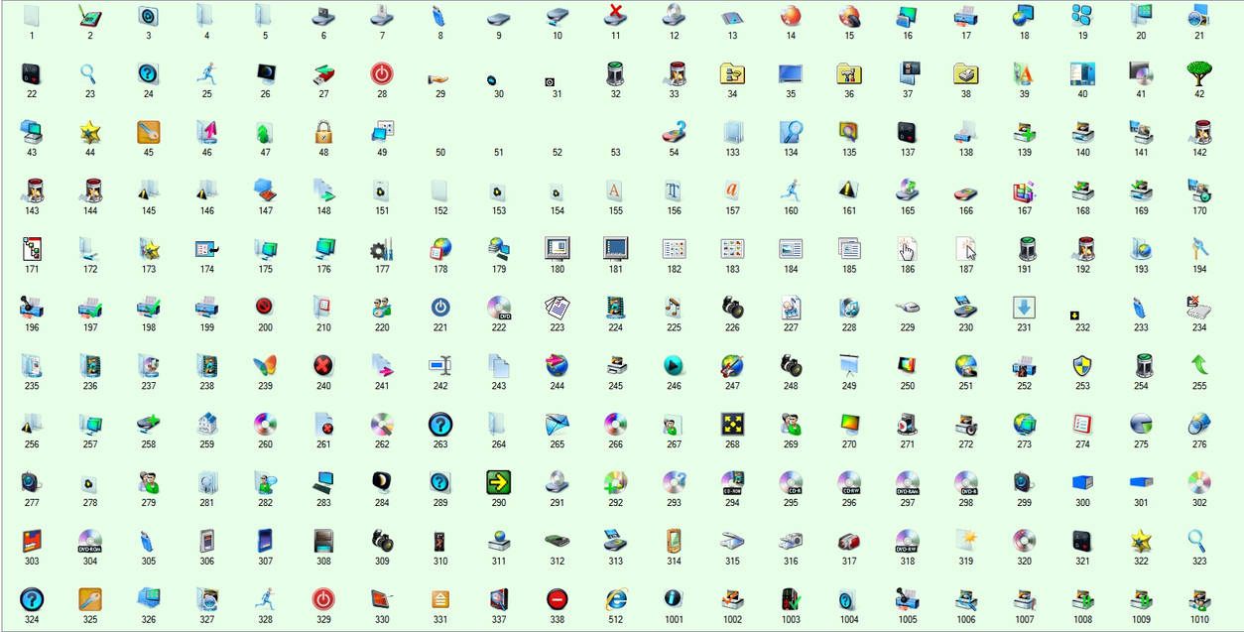Select the guitar globe icon numbered 247

[x=732, y=366]
